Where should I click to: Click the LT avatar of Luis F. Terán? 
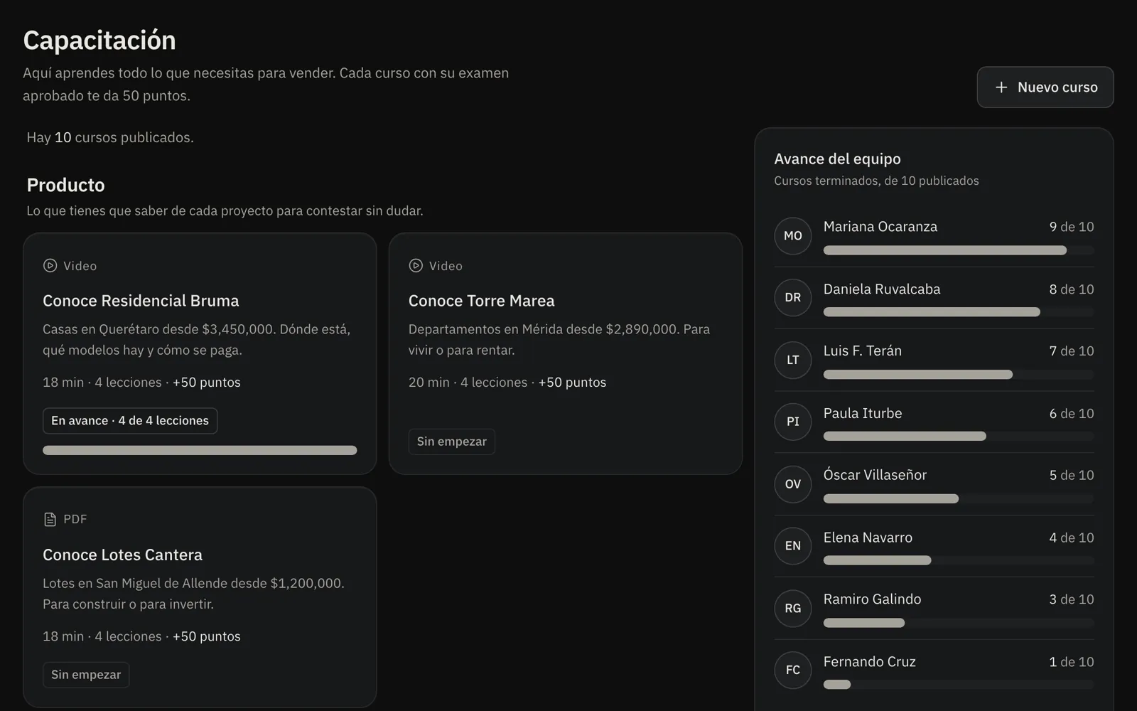click(793, 360)
